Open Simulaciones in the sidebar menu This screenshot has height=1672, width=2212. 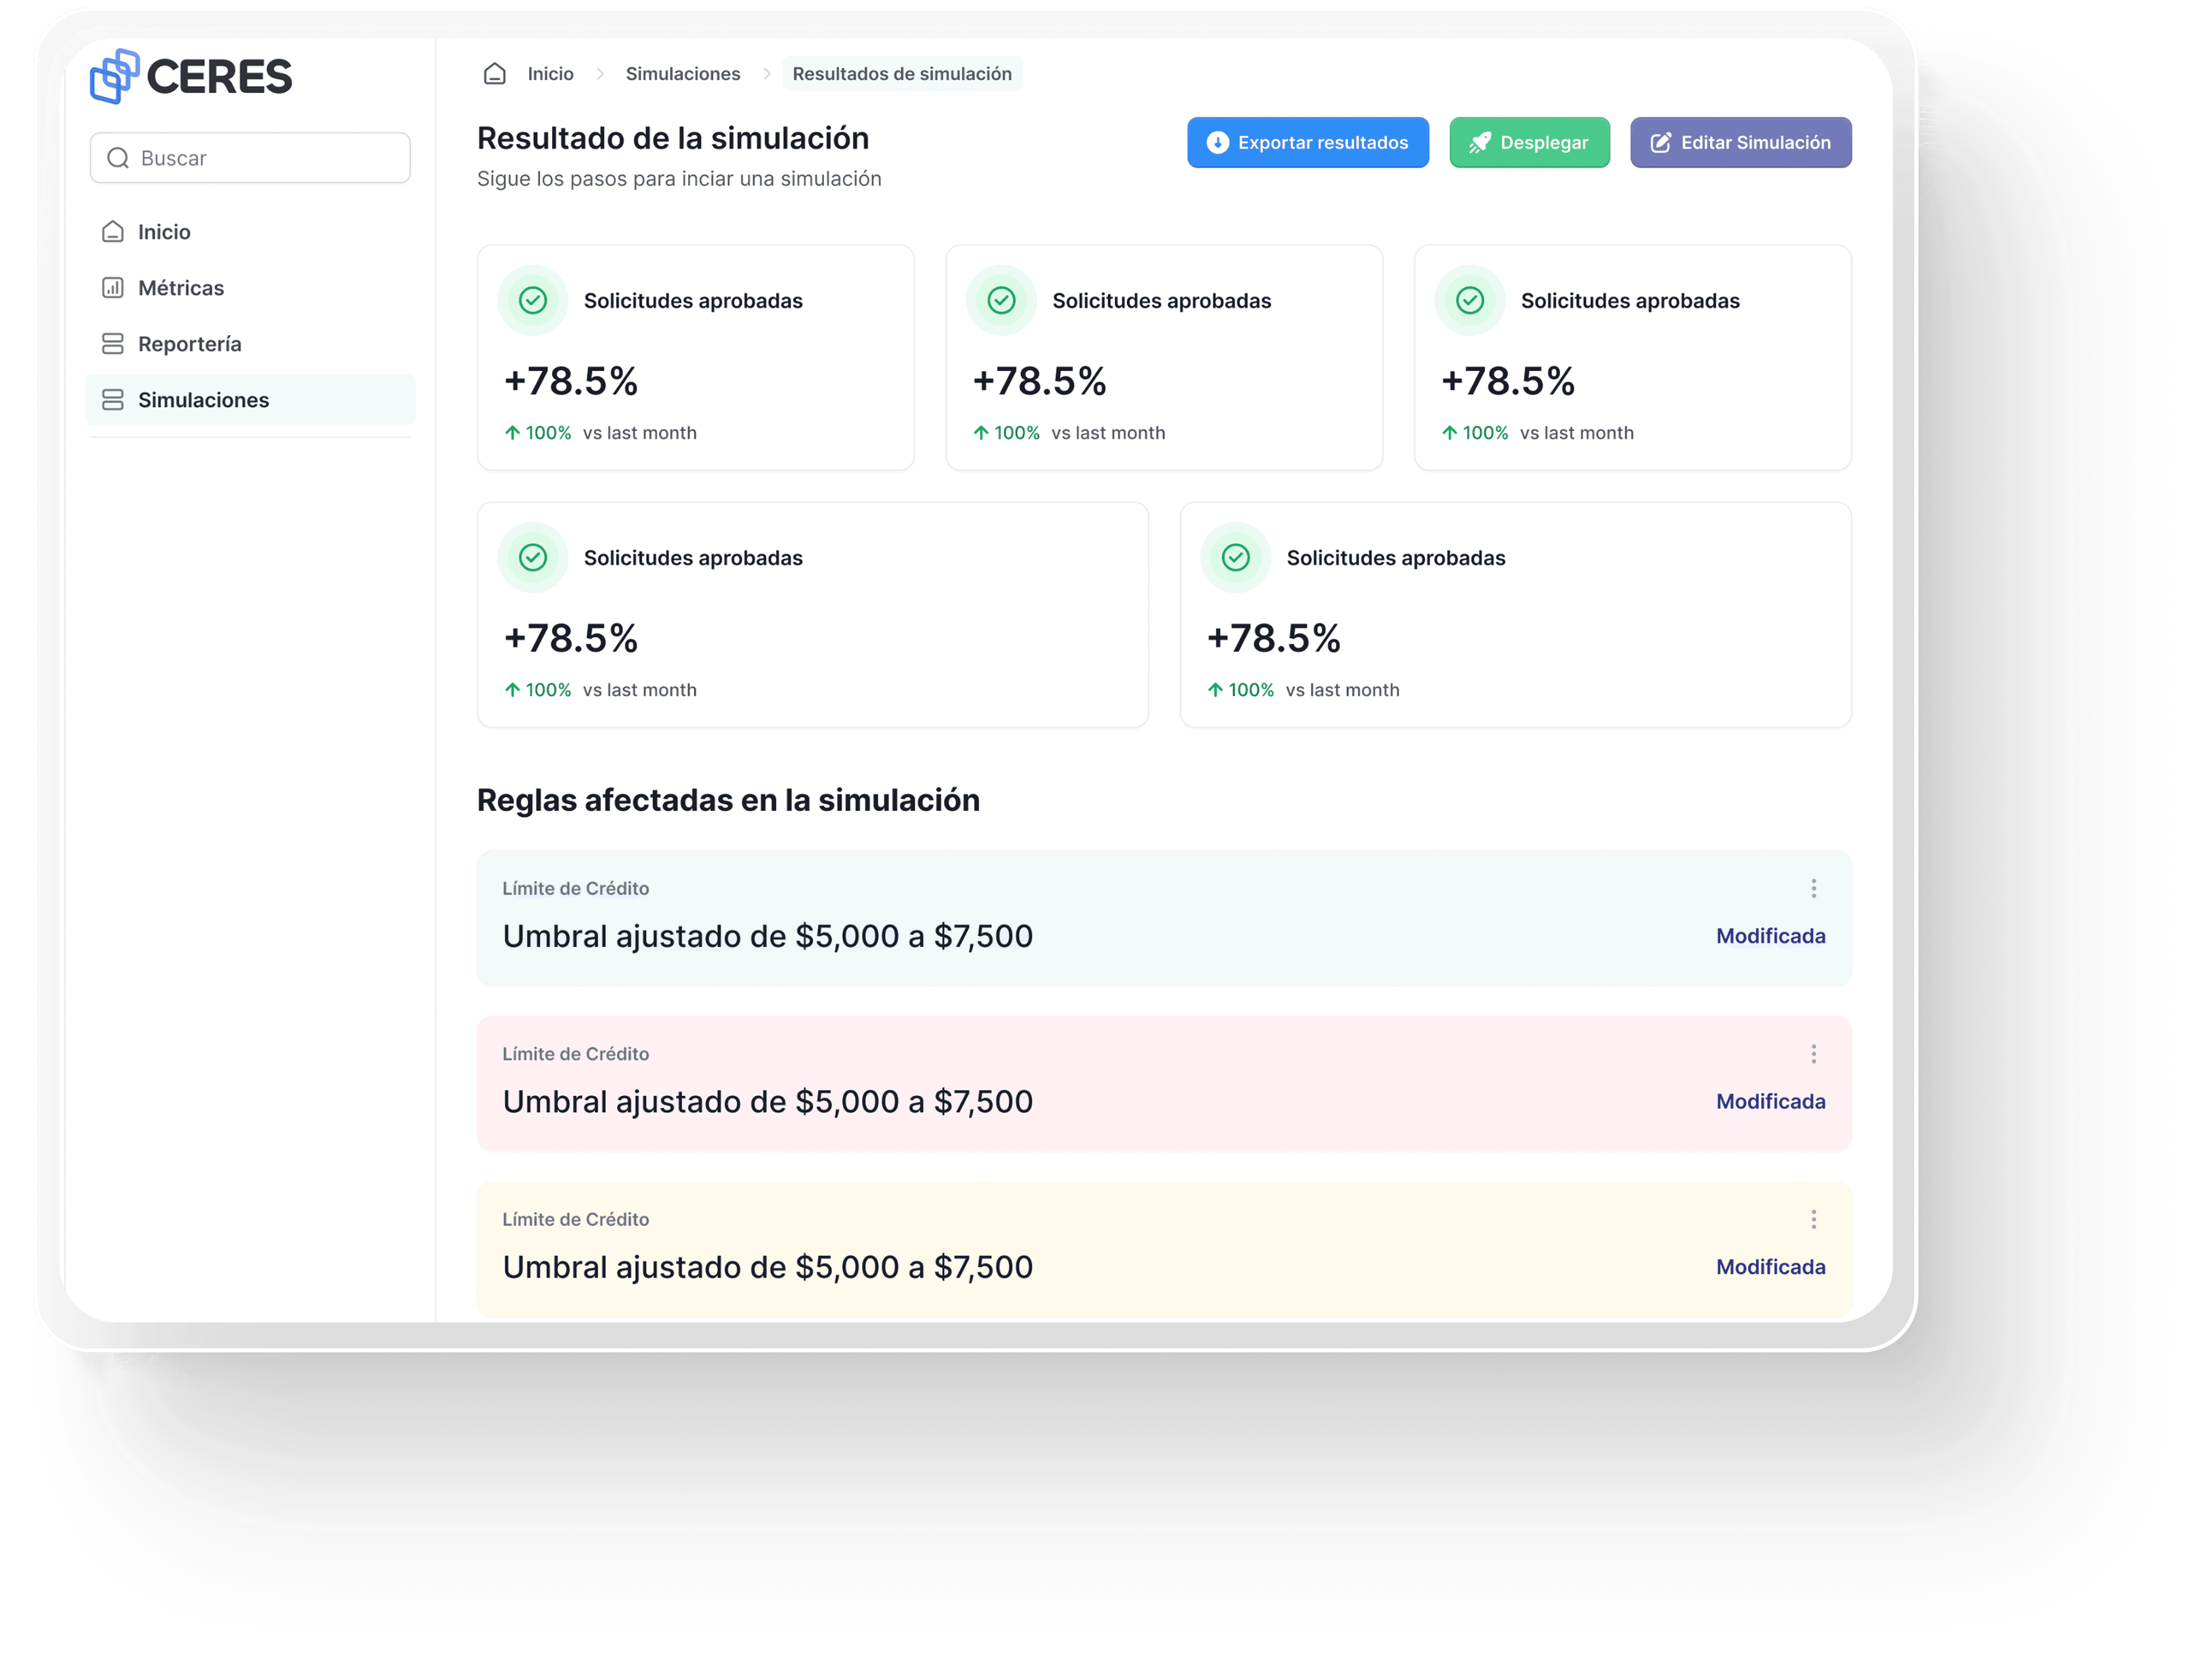[x=204, y=400]
